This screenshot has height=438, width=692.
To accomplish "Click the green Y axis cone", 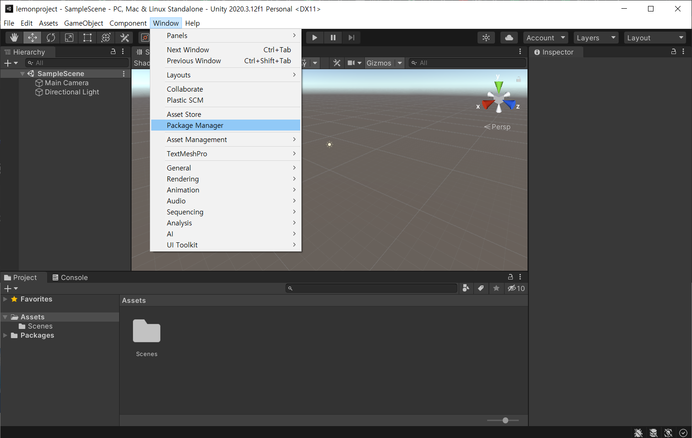I will point(499,86).
